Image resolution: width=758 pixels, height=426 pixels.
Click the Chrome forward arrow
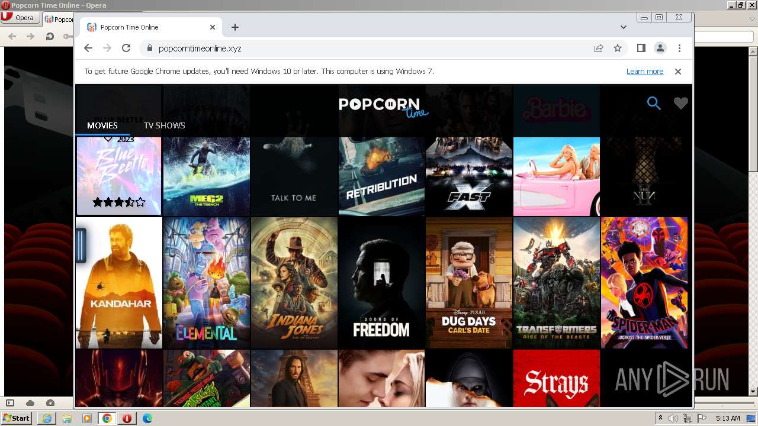107,49
